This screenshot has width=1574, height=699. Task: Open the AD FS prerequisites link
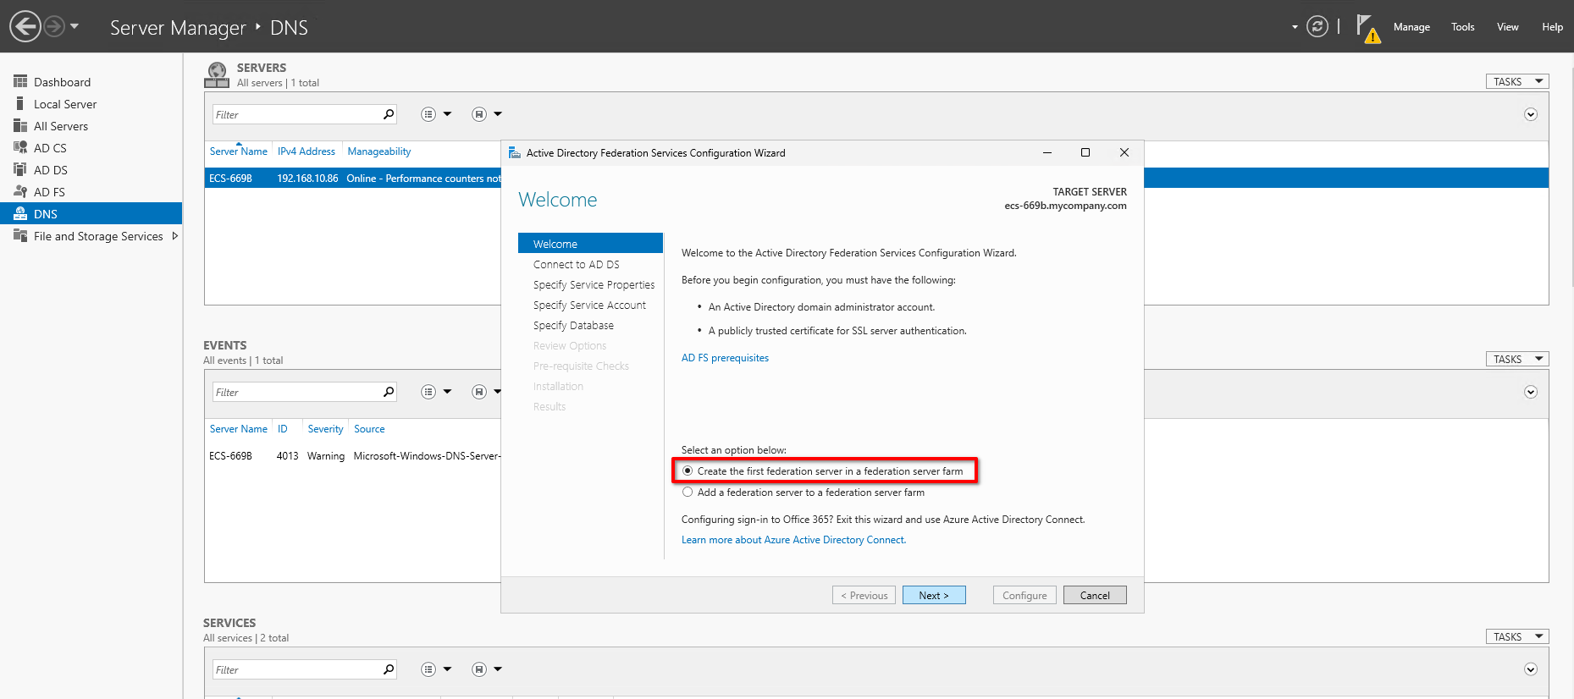pyautogui.click(x=725, y=358)
